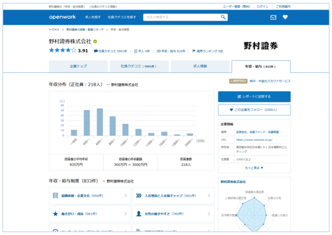Switch to the 社員クチコミ tab
Screen dimensions: 332x235
click(138, 67)
